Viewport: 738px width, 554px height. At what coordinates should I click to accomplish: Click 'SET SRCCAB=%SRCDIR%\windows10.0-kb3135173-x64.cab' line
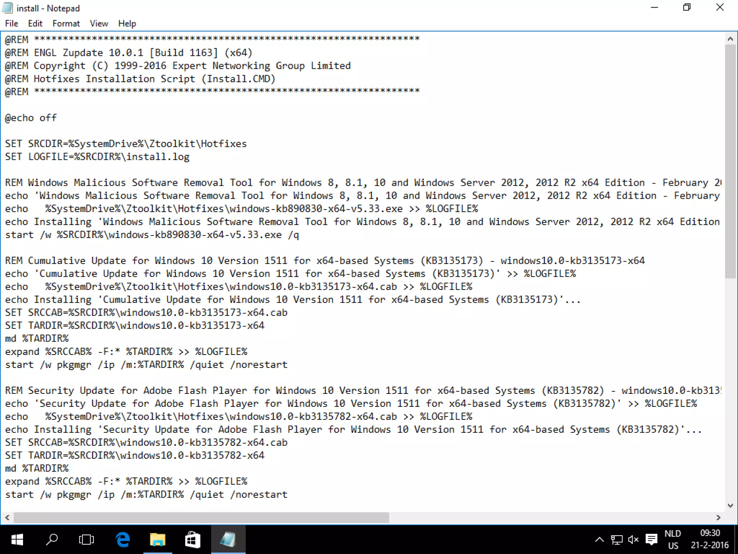tap(146, 313)
